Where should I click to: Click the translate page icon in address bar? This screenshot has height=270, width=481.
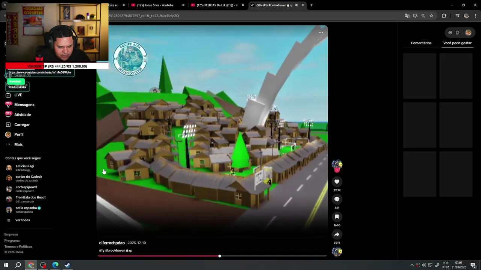point(407,16)
